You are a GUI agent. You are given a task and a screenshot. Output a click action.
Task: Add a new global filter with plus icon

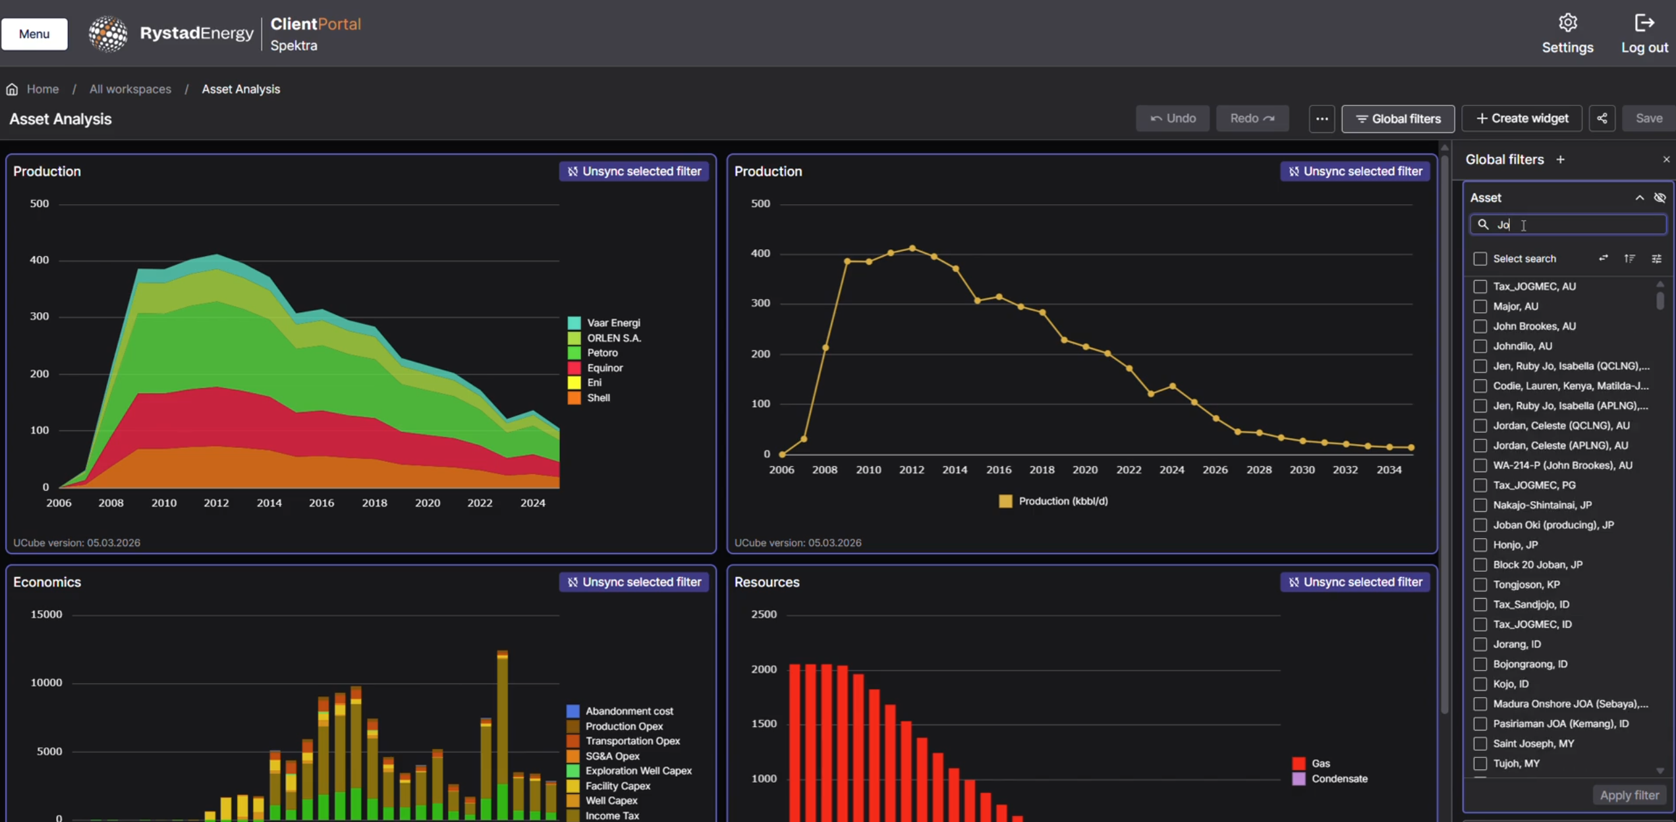[1560, 159]
